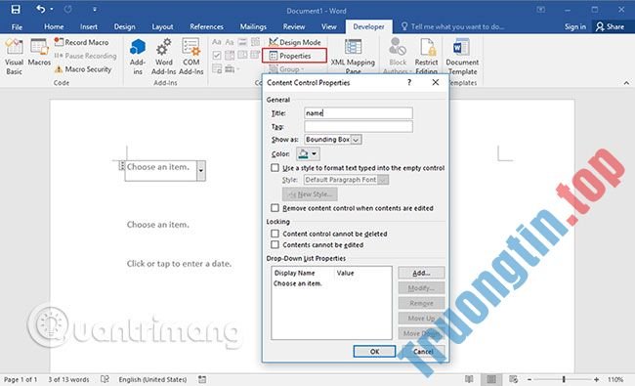
Task: Click the Save icon in title bar
Action: [x=16, y=10]
